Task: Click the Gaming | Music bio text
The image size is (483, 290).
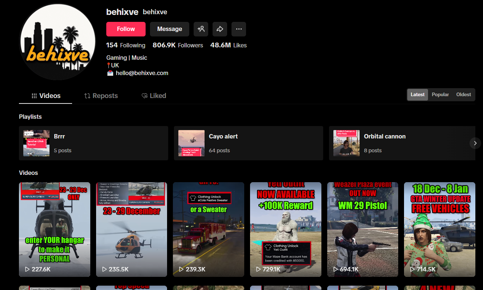Action: tap(127, 58)
